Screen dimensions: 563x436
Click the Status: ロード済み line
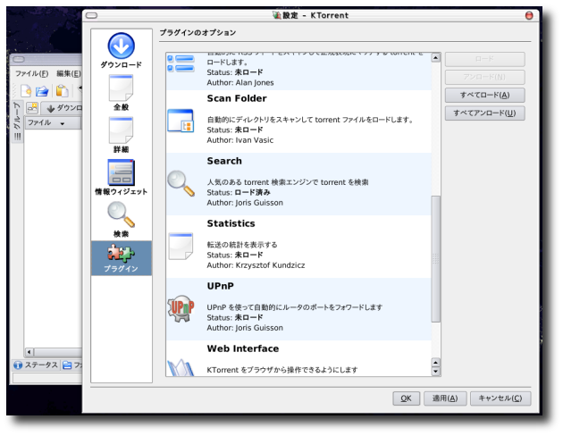point(239,193)
